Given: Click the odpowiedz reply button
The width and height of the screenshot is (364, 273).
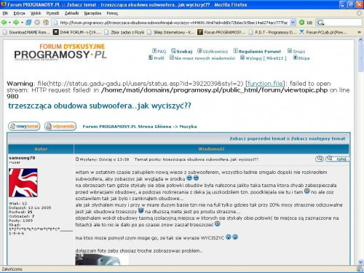Looking at the screenshot, I should pos(60,126).
